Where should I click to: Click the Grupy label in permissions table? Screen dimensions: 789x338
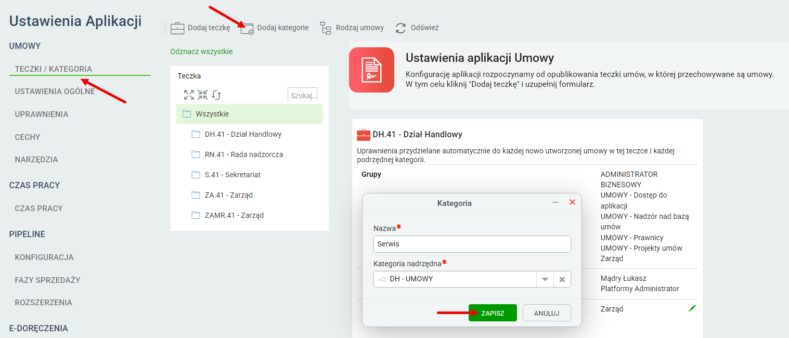(371, 174)
